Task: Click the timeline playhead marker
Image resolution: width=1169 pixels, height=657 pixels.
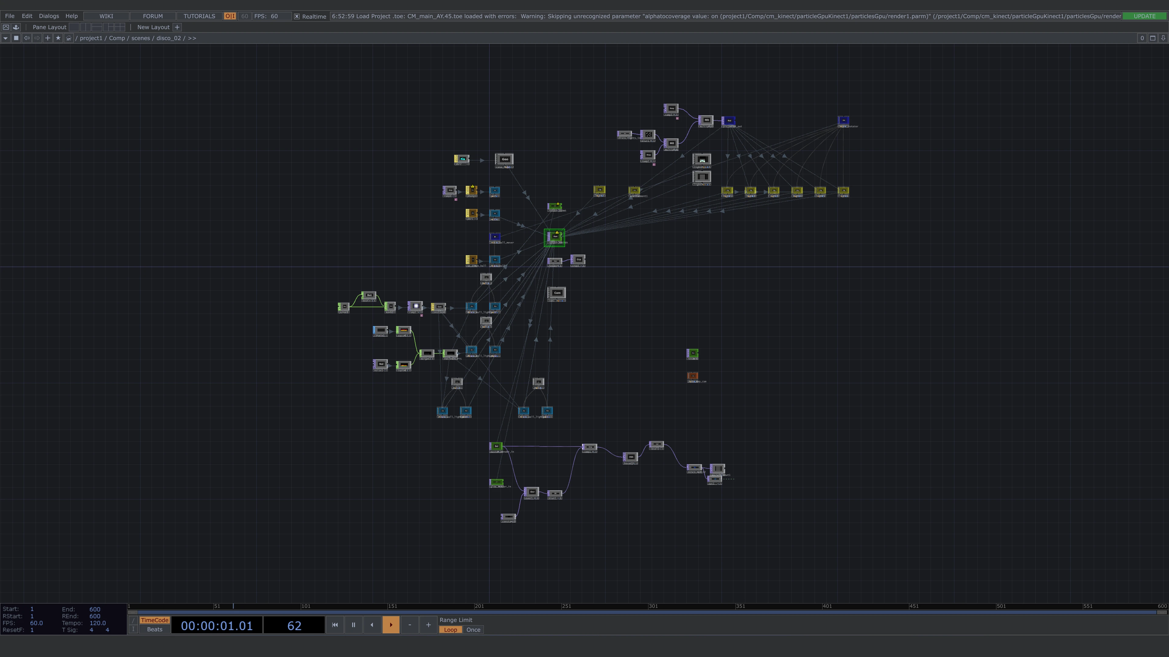Action: (233, 606)
